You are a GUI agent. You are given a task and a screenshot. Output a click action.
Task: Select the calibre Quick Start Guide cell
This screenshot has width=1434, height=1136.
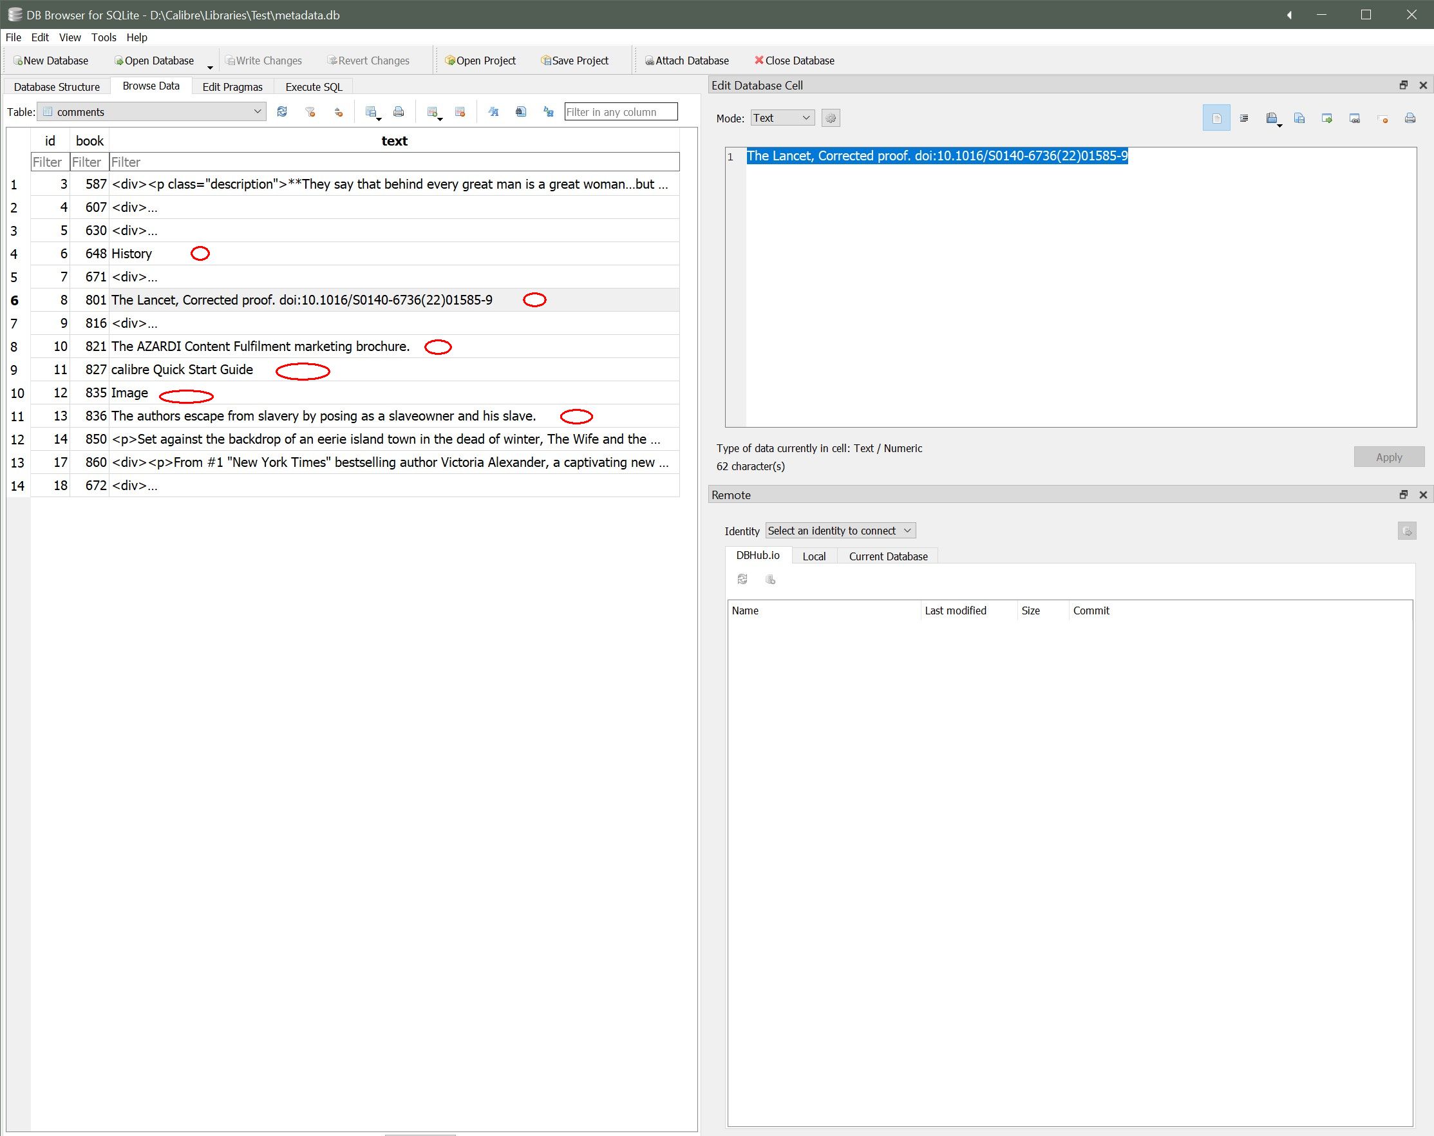[x=182, y=370]
